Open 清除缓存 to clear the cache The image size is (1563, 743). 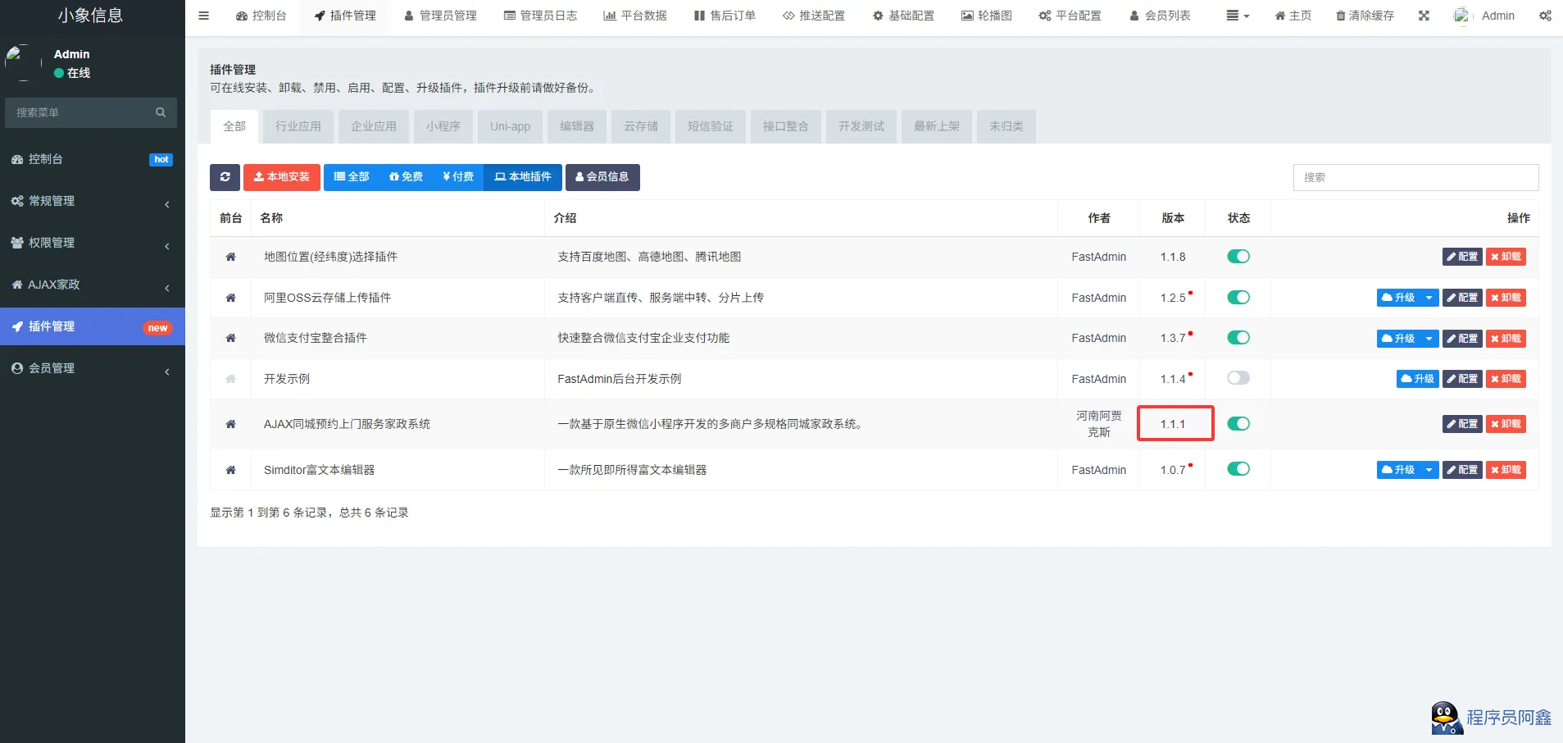(x=1363, y=15)
